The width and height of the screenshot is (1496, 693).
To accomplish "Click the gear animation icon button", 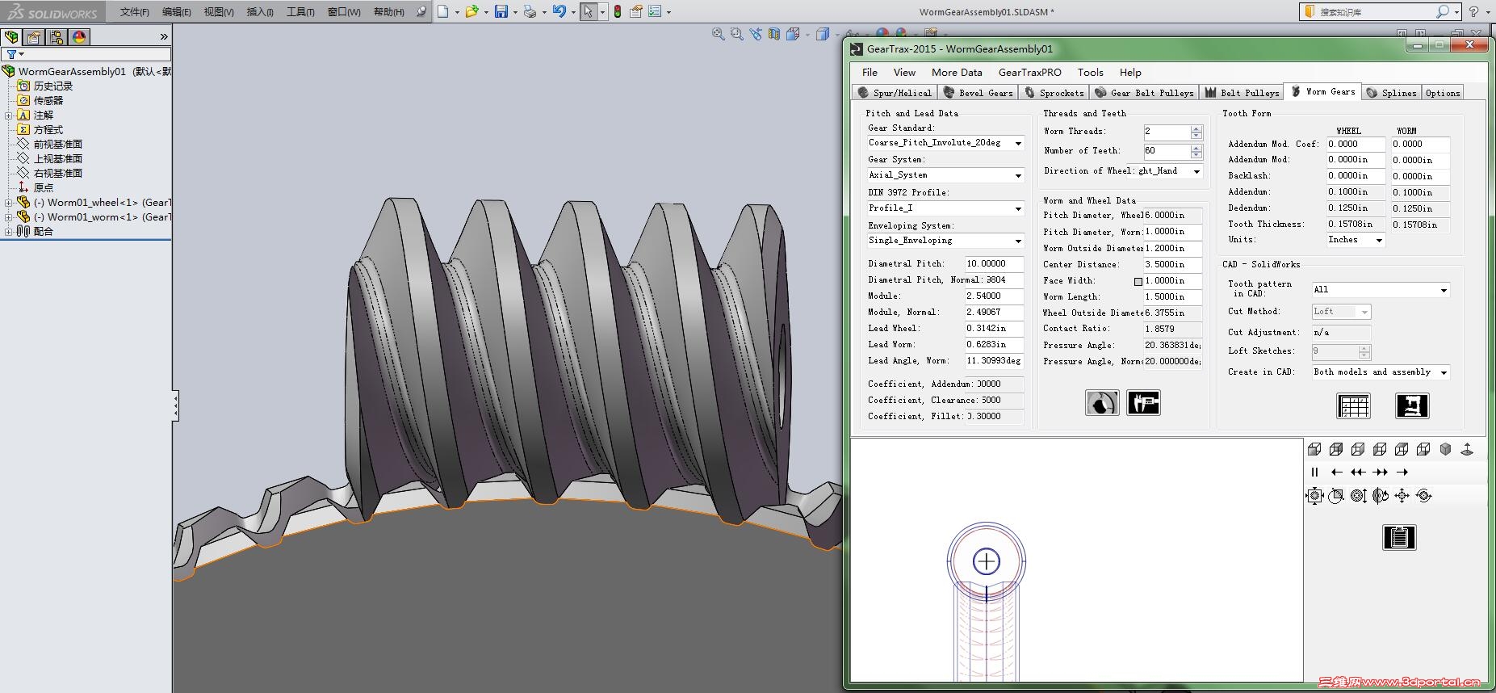I will tap(1102, 402).
